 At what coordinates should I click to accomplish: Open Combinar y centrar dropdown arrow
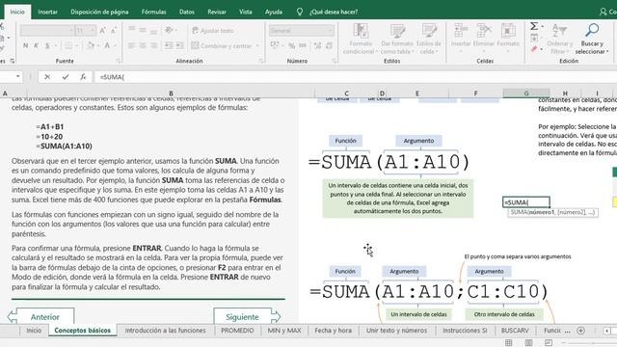(257, 46)
